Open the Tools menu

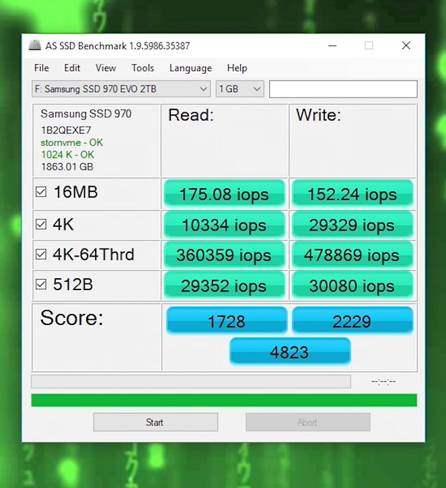(143, 68)
